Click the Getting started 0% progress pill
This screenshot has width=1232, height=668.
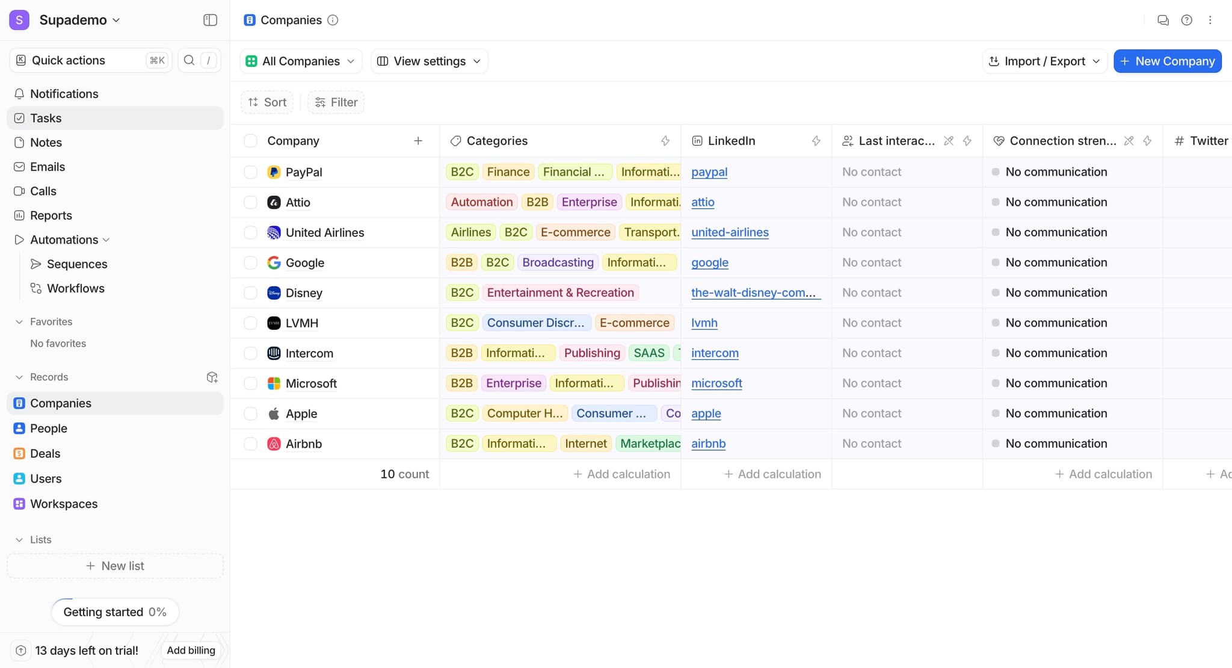tap(115, 611)
